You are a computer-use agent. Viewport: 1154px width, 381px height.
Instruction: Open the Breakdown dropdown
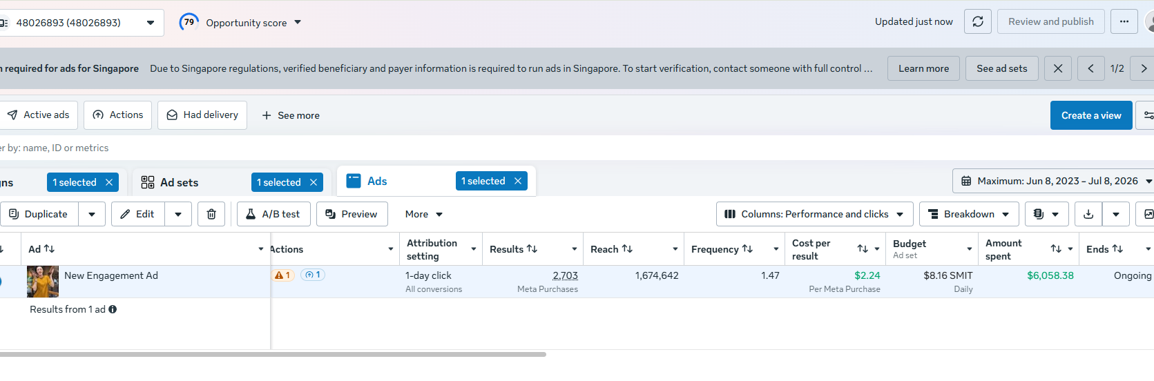(x=969, y=214)
